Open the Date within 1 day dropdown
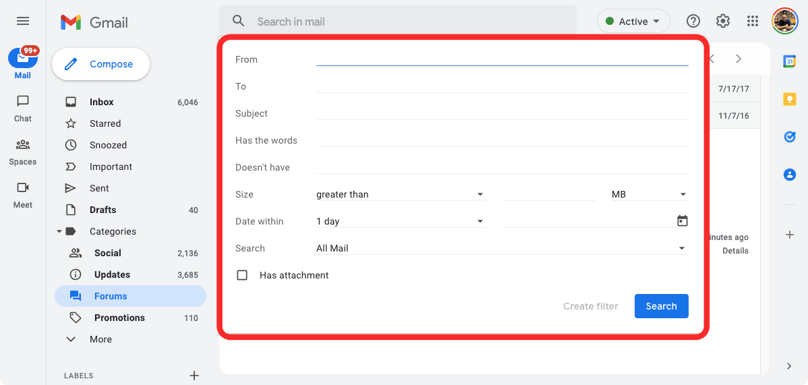Screen dimensions: 808x385 (400, 221)
